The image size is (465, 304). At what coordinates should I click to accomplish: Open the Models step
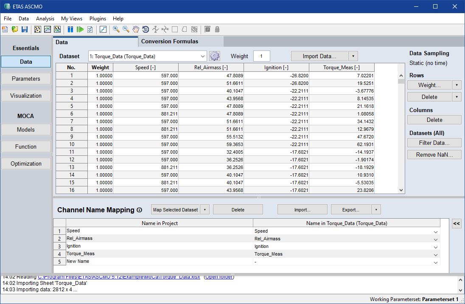click(26, 129)
